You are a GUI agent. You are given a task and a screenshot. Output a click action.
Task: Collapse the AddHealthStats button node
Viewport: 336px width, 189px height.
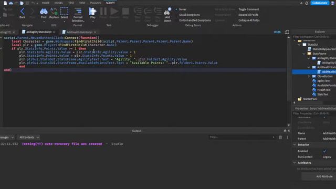pyautogui.click(x=309, y=67)
